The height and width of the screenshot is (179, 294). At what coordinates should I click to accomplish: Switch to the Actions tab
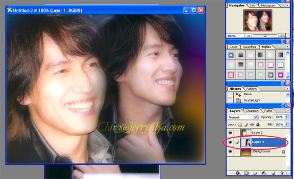coord(251,89)
